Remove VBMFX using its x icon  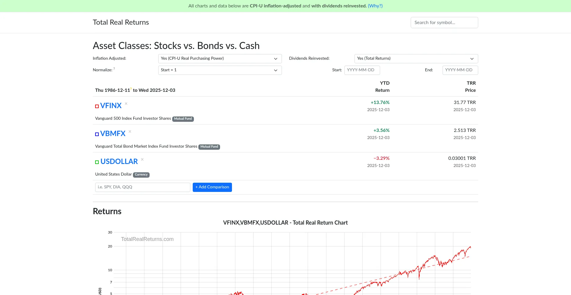(x=130, y=132)
